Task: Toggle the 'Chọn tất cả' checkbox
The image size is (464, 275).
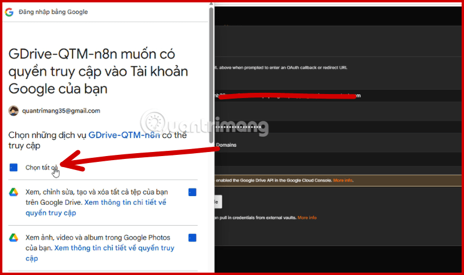Action: (13, 168)
